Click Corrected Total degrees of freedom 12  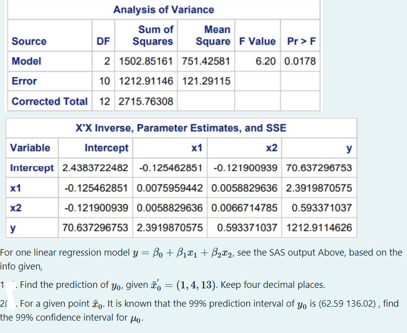point(105,101)
